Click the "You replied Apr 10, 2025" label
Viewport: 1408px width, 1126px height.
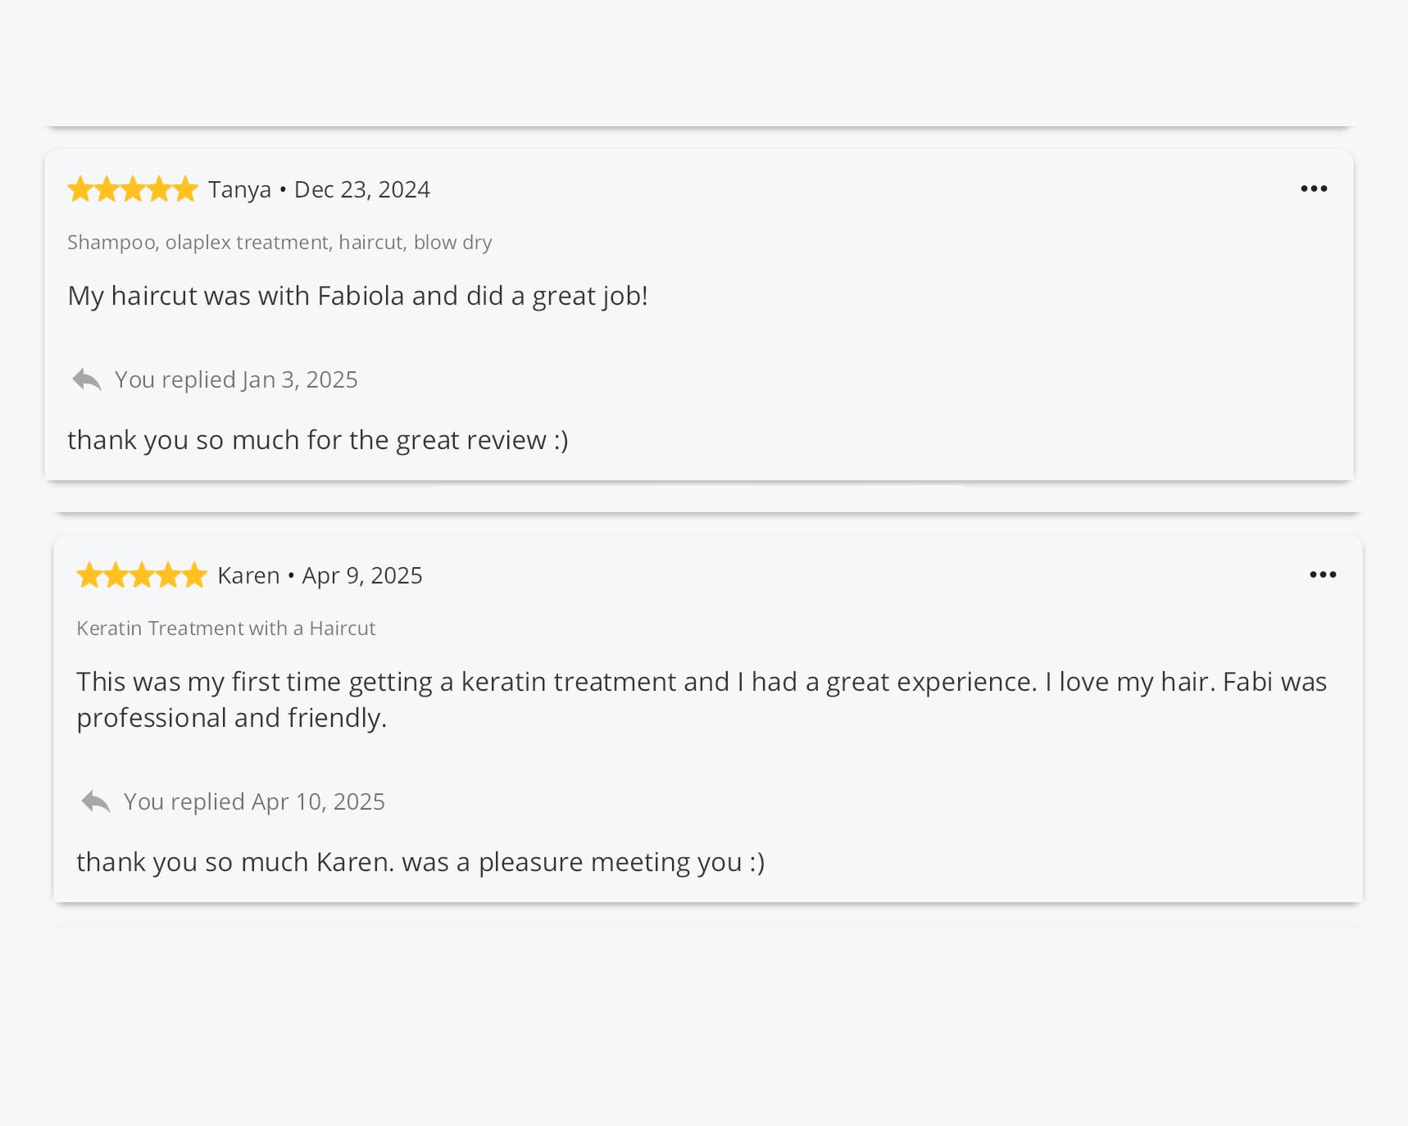pos(254,802)
